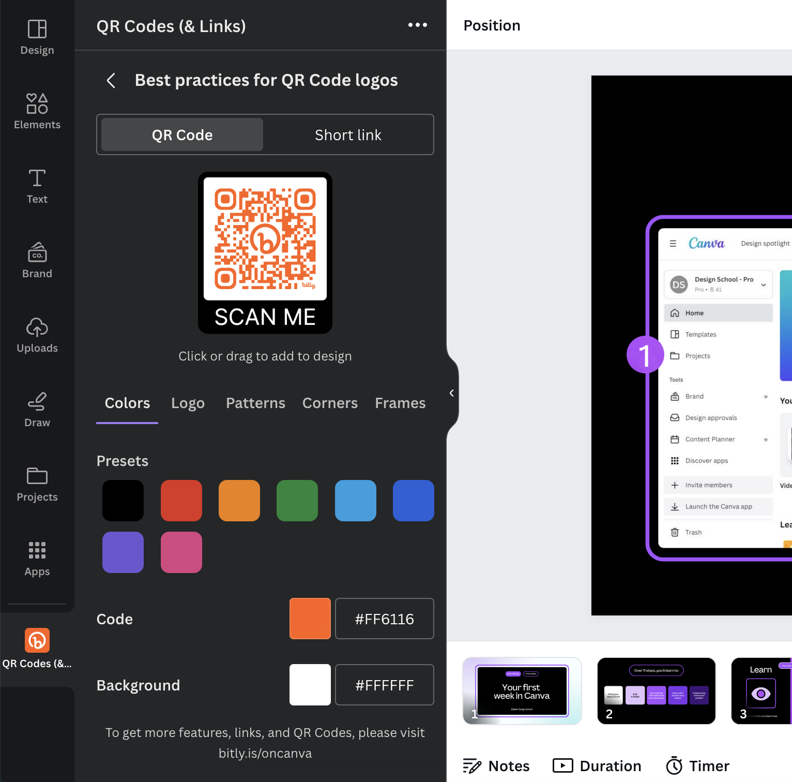Select slide 1 thumbnail 'Your first week in Canva'
Image resolution: width=792 pixels, height=782 pixels.
[522, 691]
